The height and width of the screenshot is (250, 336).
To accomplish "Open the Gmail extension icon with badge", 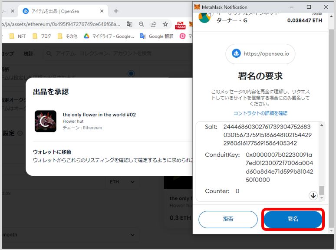I will pos(180,25).
